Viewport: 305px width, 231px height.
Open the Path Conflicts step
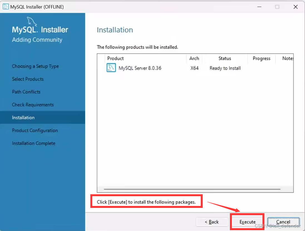coord(26,92)
